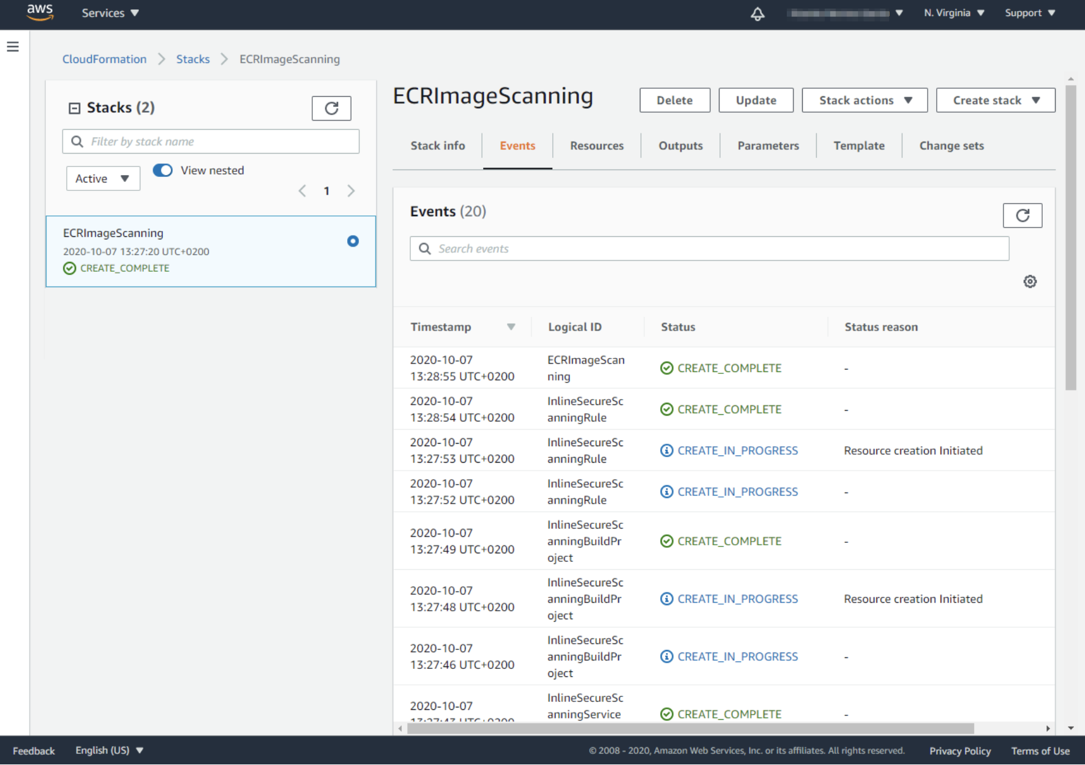
Task: Open the English (US) language dropdown
Action: [109, 750]
